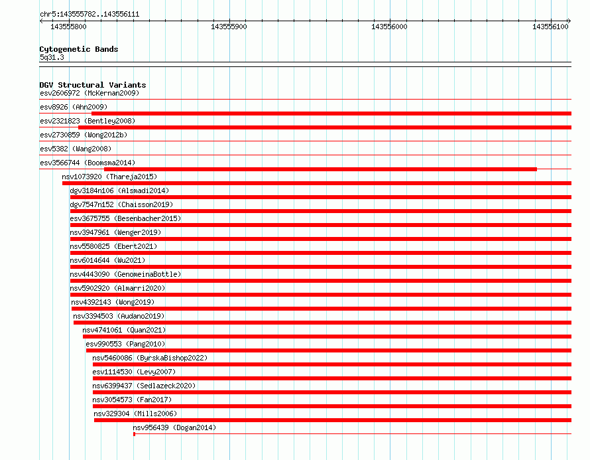Click nsv3054573 (Fan2017) label
This screenshot has height=460, width=590.
click(x=132, y=400)
